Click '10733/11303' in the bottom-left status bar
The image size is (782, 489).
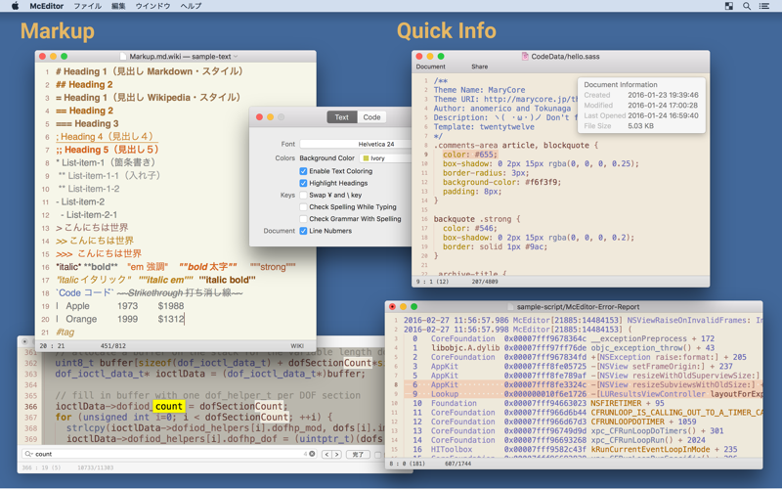click(95, 468)
